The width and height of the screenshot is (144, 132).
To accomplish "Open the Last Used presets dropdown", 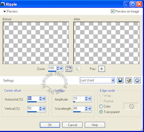I will click(113, 80).
